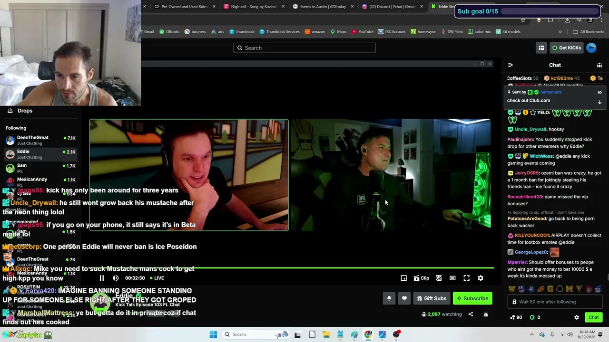Open the Kick shop icon near Get KICKs
The height and width of the screenshot is (342, 609).
pyautogui.click(x=541, y=47)
